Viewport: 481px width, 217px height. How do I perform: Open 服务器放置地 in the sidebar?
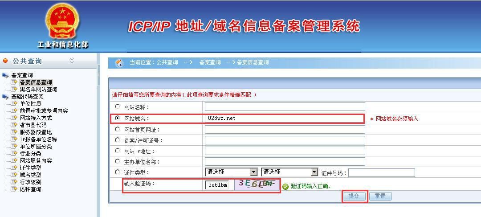(x=36, y=132)
